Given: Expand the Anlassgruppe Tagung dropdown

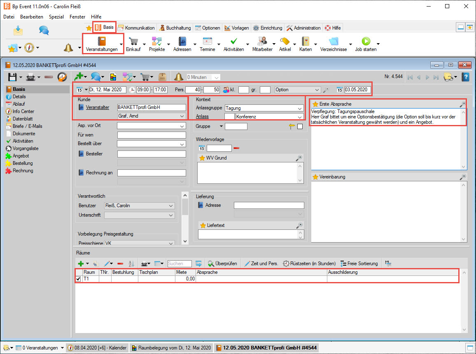Looking at the screenshot, I should [300, 108].
